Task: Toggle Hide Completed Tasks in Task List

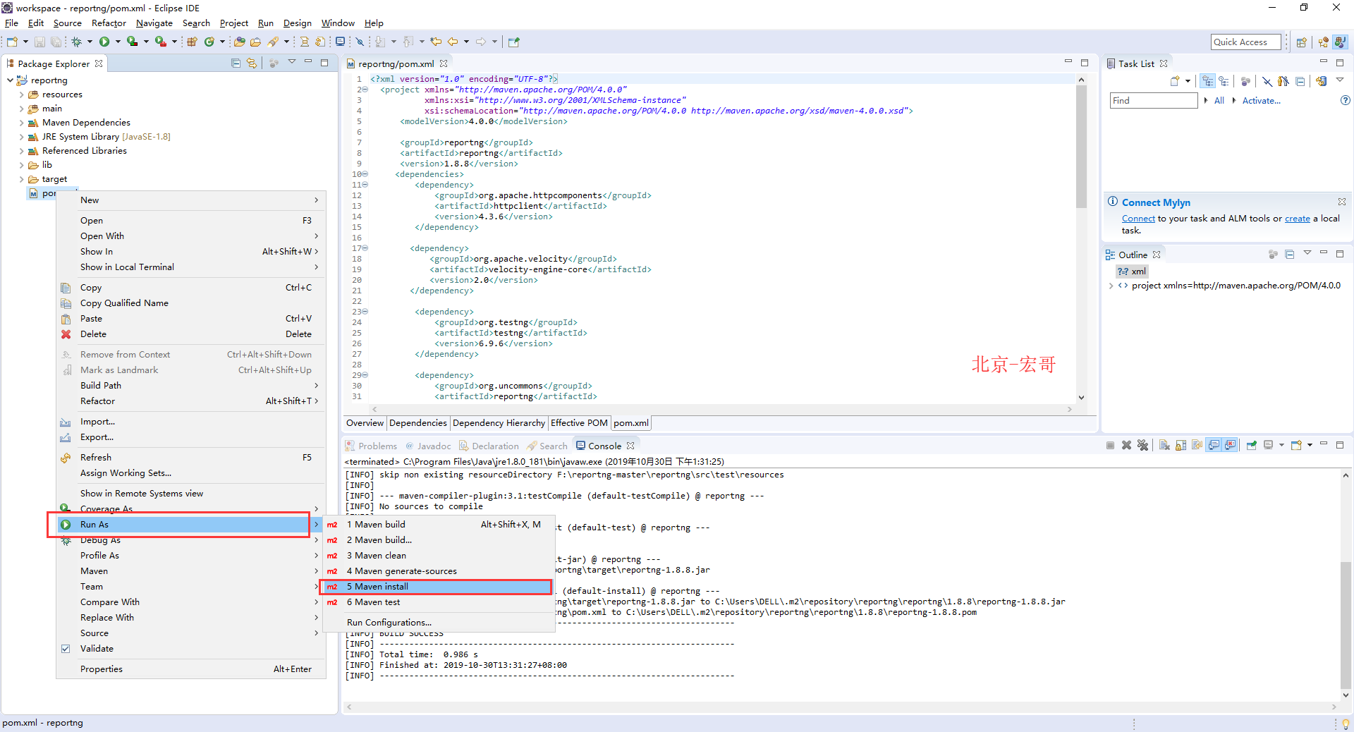Action: click(1267, 81)
